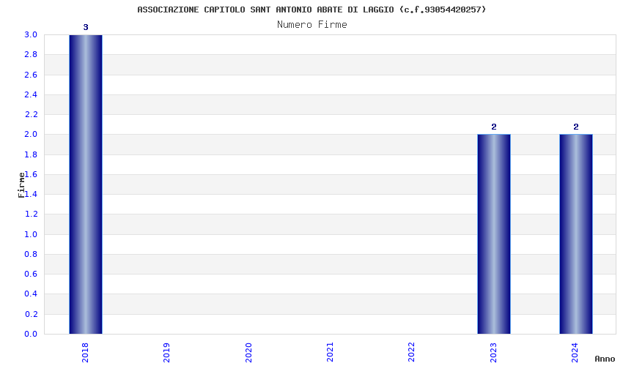Screen dimensions: 623x366
Task: Click the value label 2 above 2024 bar
Action: pos(575,127)
